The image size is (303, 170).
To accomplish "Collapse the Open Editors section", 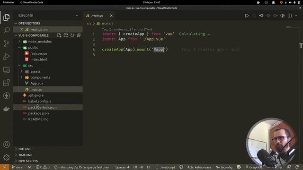I will click(x=48, y=23).
